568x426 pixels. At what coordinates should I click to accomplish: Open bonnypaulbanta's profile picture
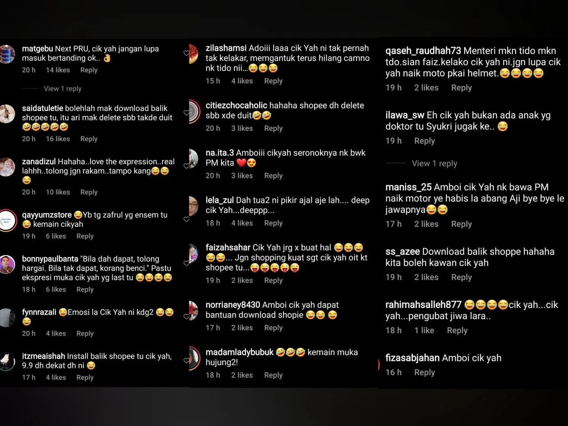(x=7, y=264)
